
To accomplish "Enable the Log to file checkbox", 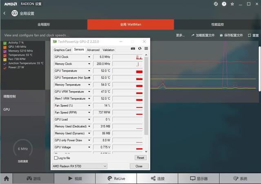I will point(56,158).
